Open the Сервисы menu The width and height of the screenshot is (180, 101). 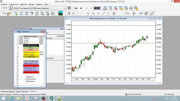tap(39, 4)
